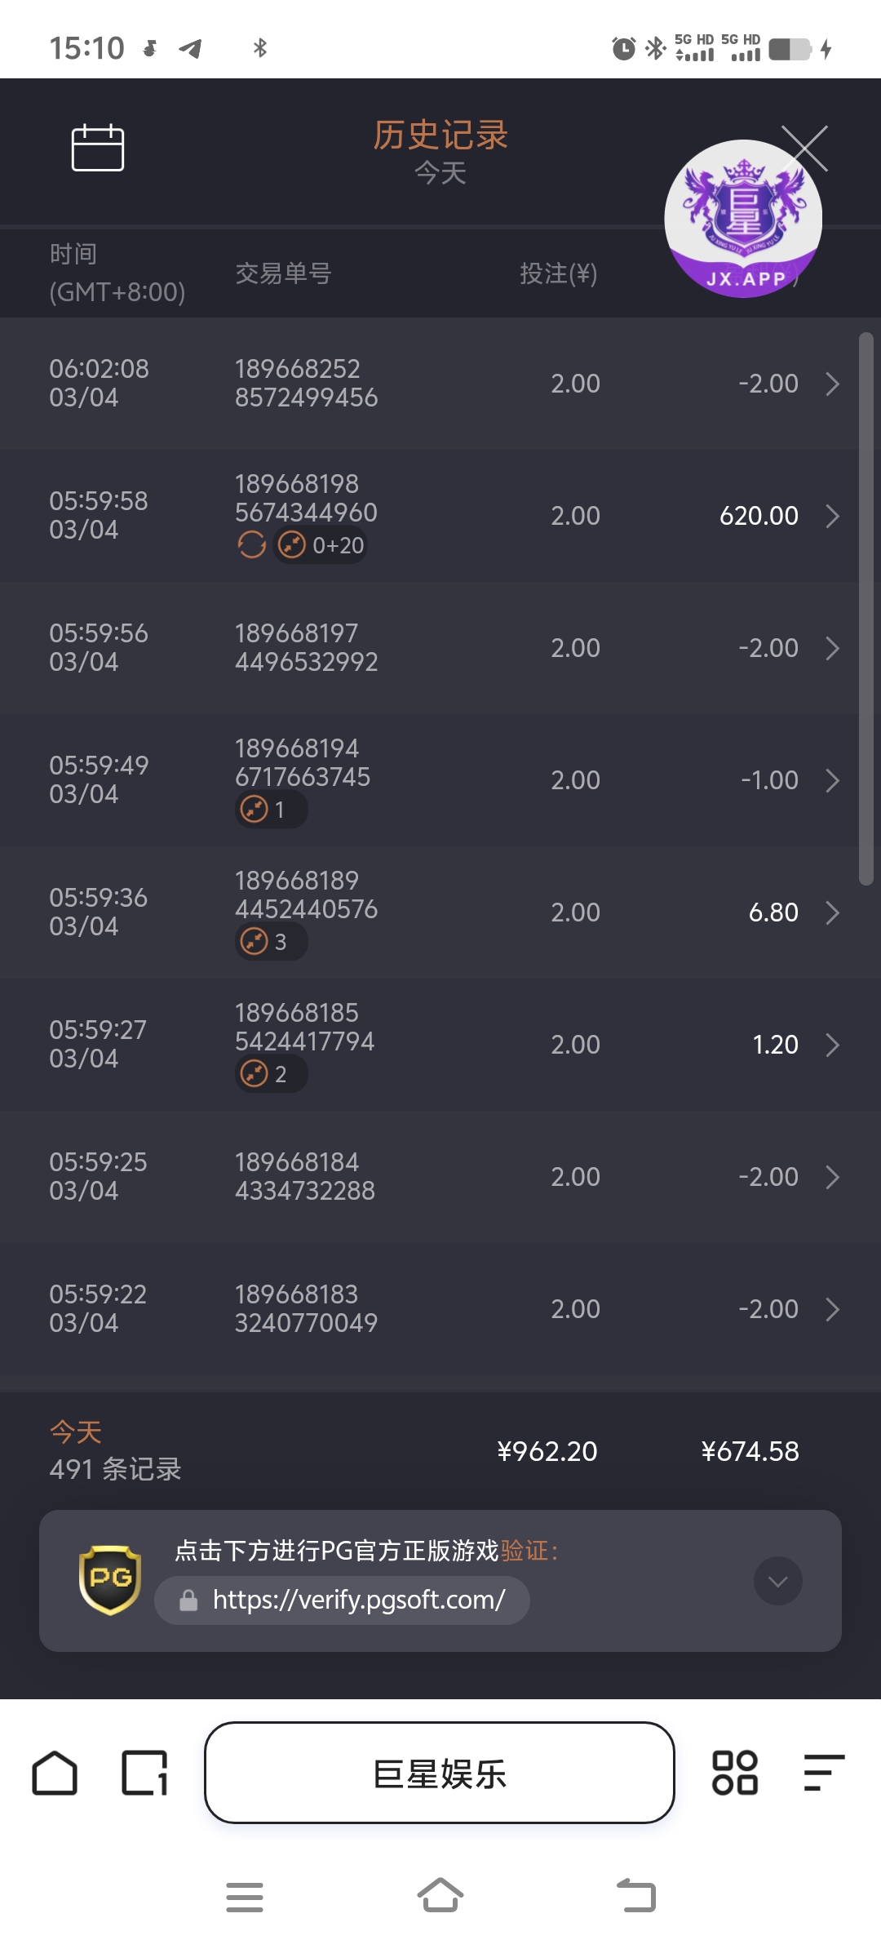The image size is (881, 1949).
Task: Tap the replay icon on 05:59:58 record
Action: (251, 544)
